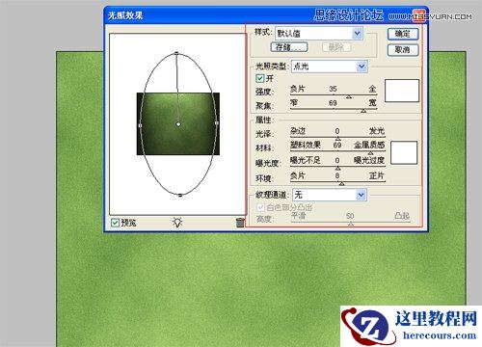Click the 聚焦 value 69
Viewport: 482px width, 347px height.
(333, 103)
